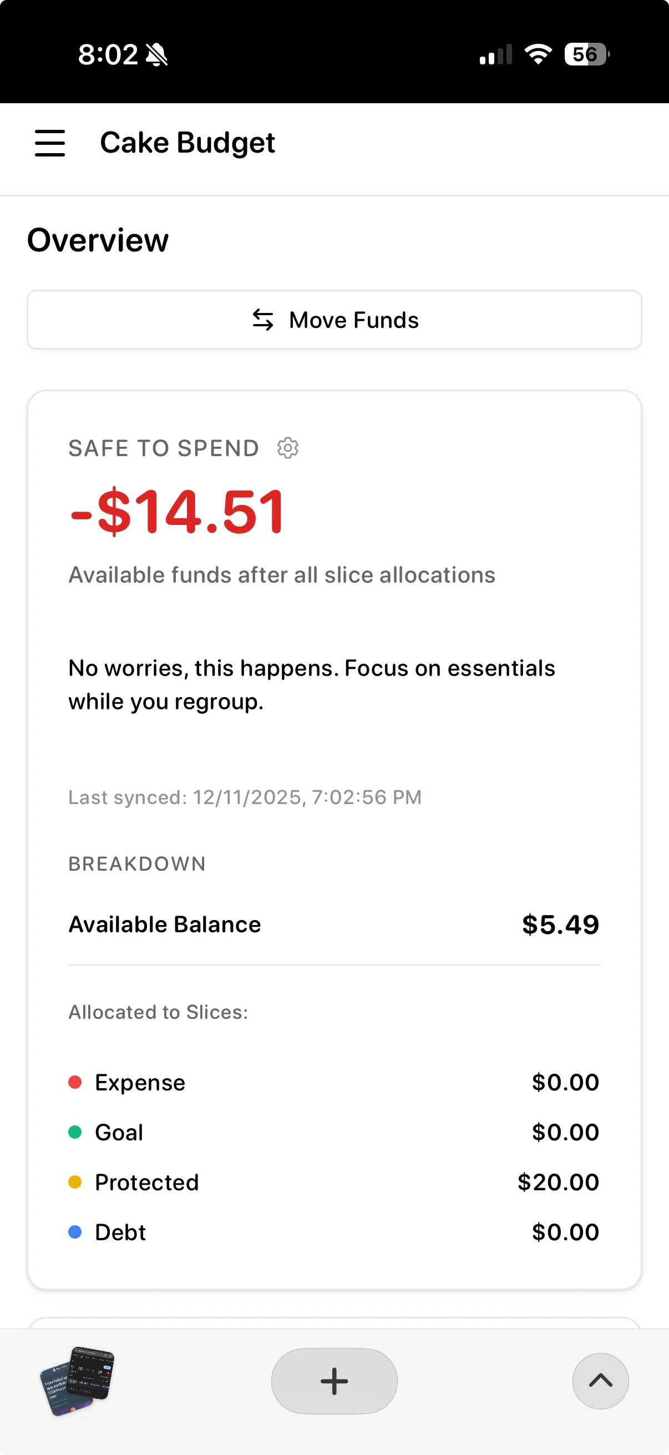Tap the transfer arrows icon on Move Funds
Viewport: 669px width, 1455px height.
click(263, 320)
